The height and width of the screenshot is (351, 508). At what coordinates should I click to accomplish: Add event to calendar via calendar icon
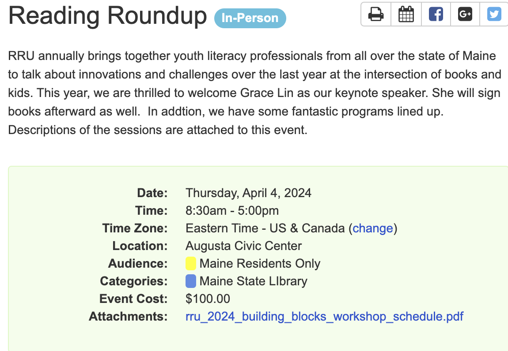406,15
